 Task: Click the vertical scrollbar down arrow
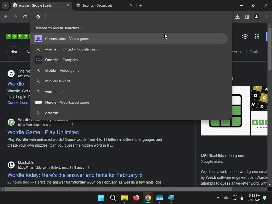pos(270,184)
